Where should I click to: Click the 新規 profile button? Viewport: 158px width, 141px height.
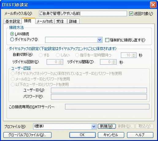tap(107, 126)
